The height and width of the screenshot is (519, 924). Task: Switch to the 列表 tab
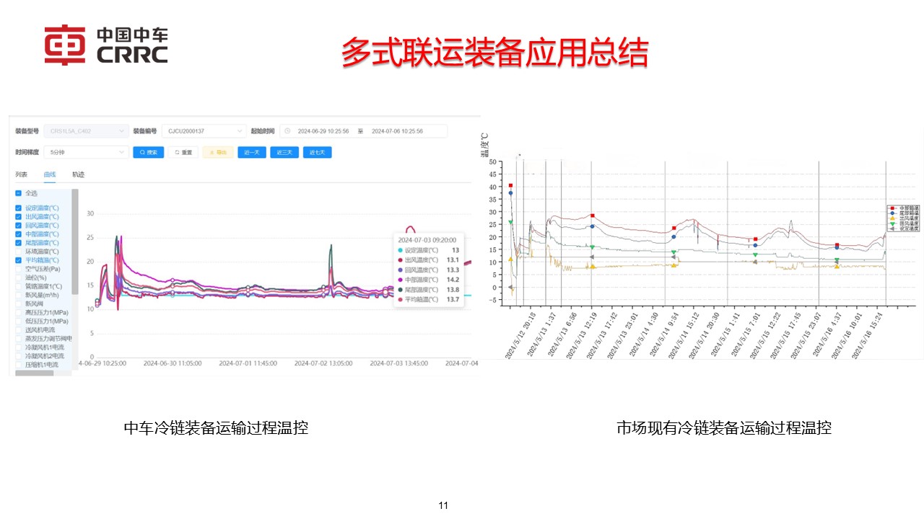[x=22, y=174]
